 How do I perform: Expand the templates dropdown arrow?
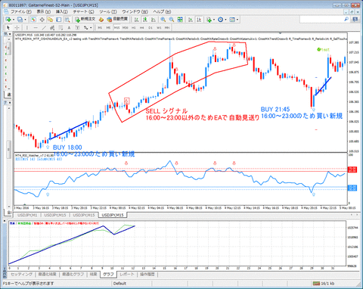tap(237, 20)
